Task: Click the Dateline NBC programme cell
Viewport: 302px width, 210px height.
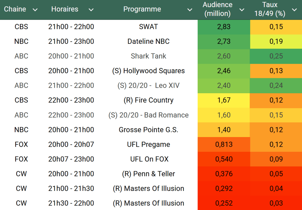Action: (x=148, y=41)
